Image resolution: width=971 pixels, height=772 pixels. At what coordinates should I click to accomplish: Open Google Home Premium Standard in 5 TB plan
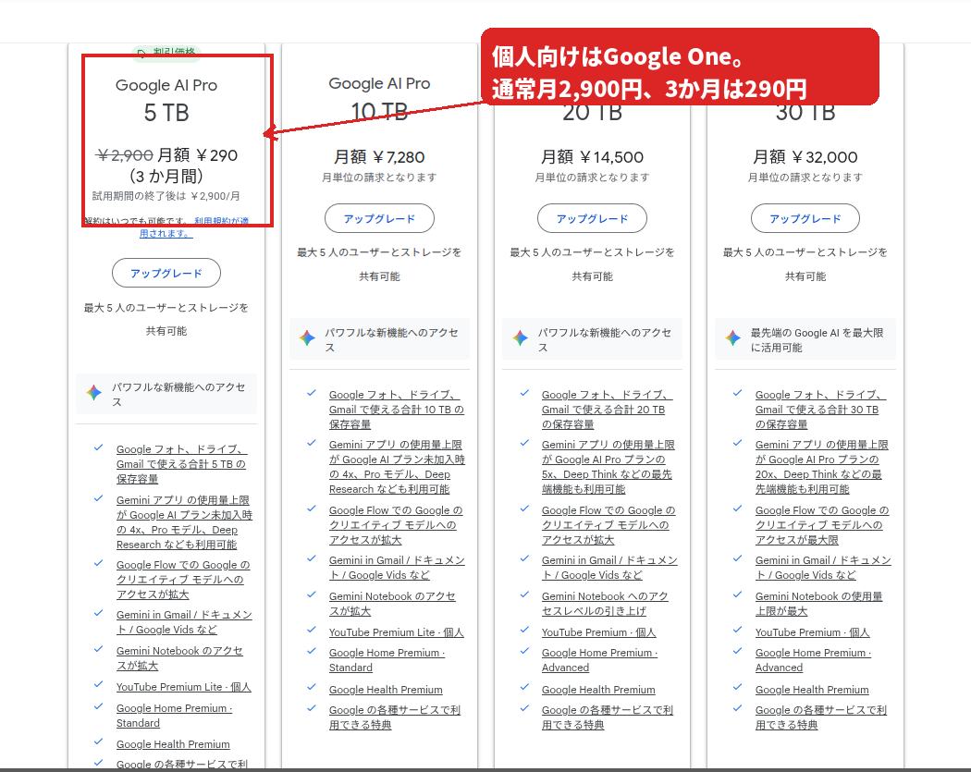(174, 716)
